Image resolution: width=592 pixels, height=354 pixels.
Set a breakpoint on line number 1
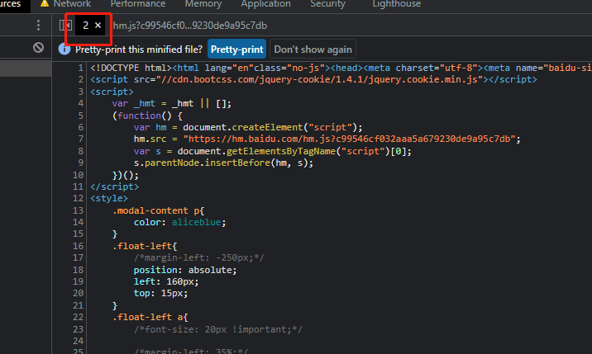click(x=80, y=68)
